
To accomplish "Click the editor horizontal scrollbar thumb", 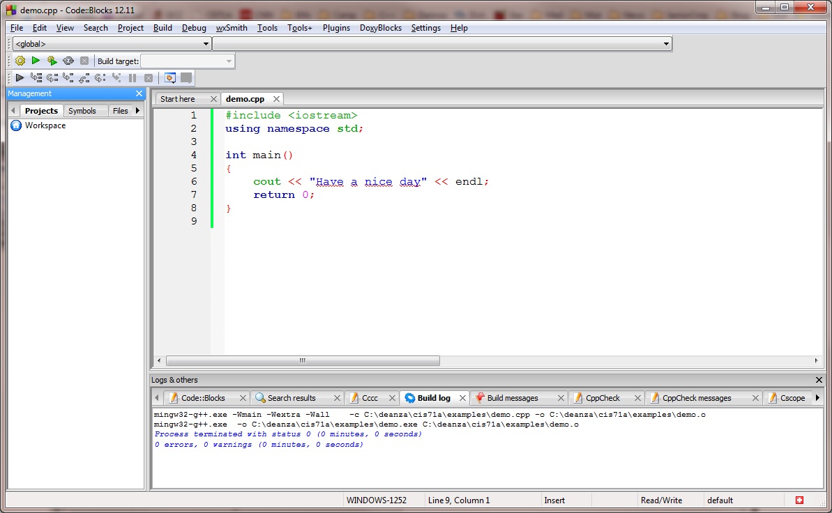I will click(x=303, y=361).
